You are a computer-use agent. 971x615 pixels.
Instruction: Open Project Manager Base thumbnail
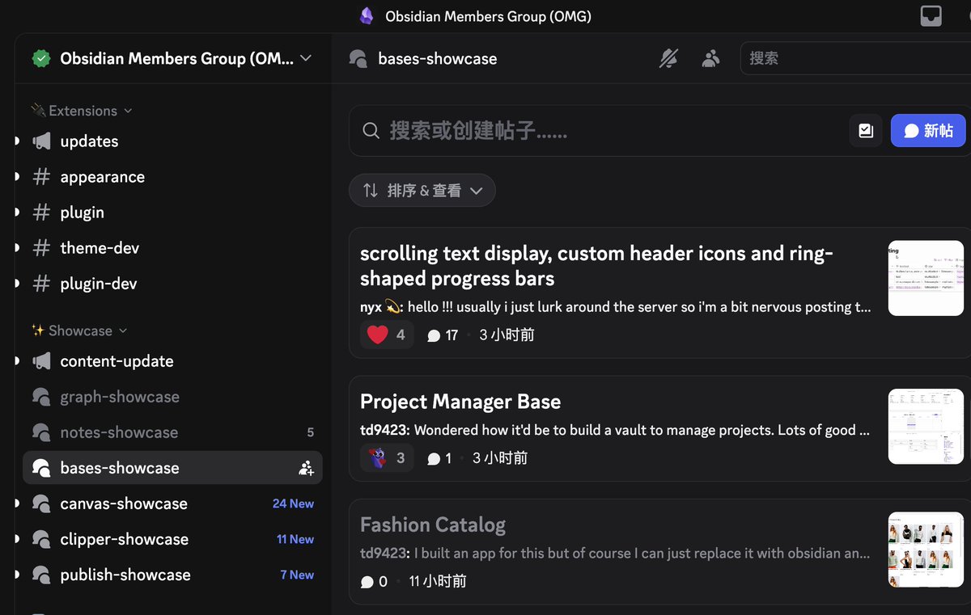(926, 427)
